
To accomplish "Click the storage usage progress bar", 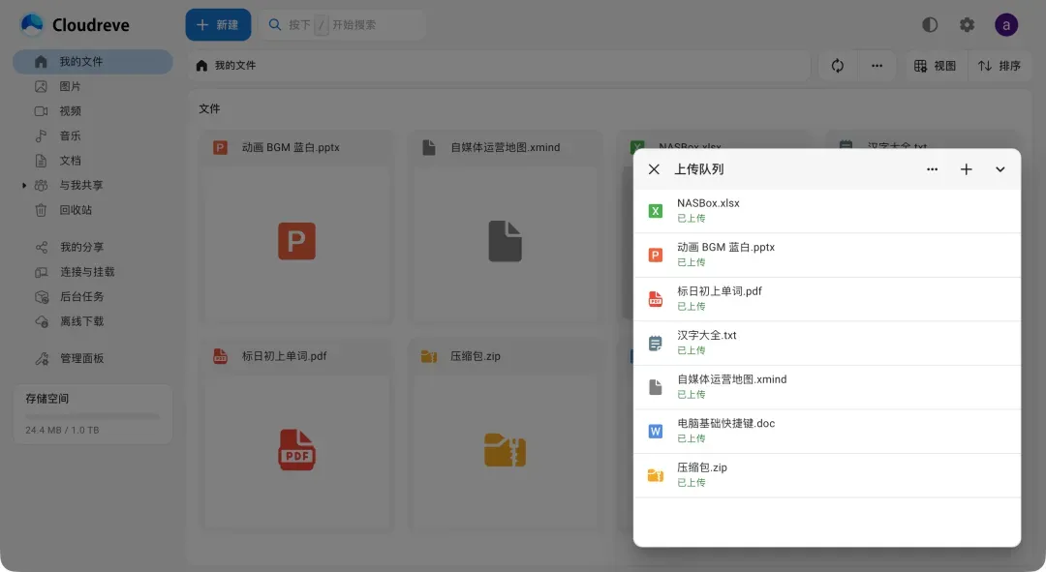I will pyautogui.click(x=92, y=416).
